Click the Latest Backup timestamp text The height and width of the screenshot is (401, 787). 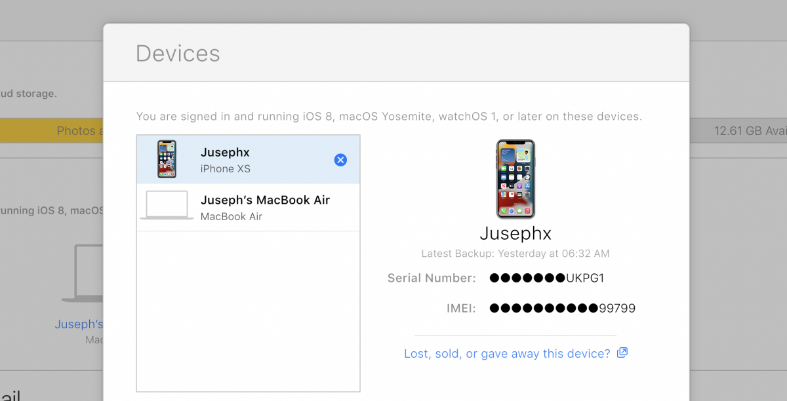click(515, 254)
